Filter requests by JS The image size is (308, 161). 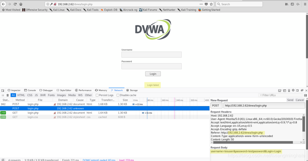36,95
